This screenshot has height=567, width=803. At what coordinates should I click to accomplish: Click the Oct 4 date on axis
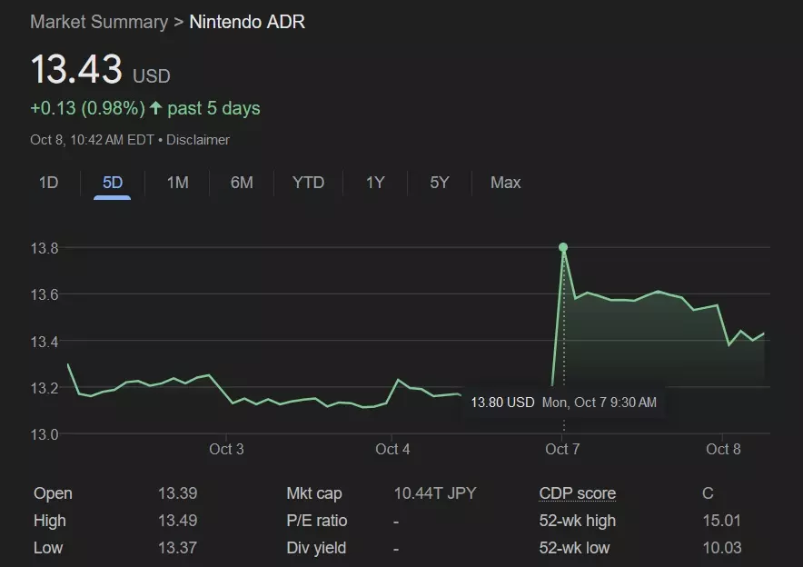click(x=392, y=449)
